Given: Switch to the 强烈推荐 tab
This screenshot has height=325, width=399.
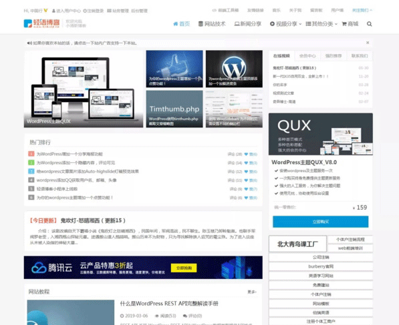Looking at the screenshot, I should (334, 56).
